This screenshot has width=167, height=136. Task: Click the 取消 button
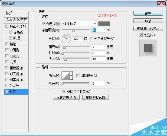[x=148, y=21]
